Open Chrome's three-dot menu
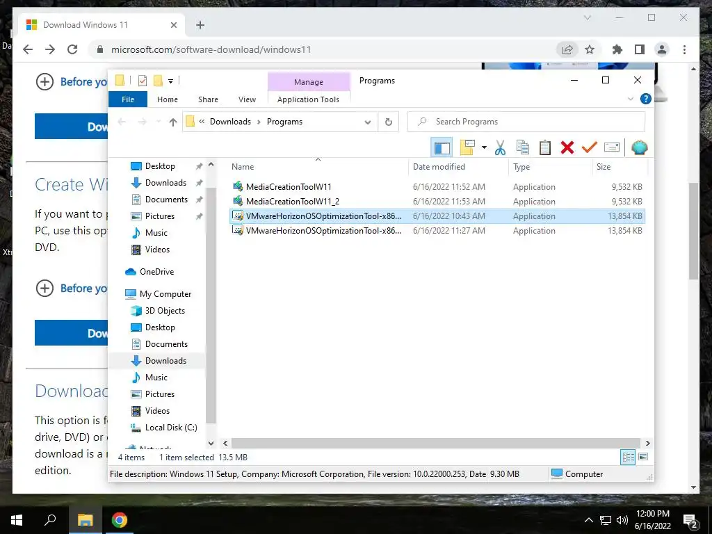The width and height of the screenshot is (712, 534). 684,49
